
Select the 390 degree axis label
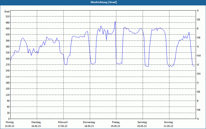tap(8, 41)
